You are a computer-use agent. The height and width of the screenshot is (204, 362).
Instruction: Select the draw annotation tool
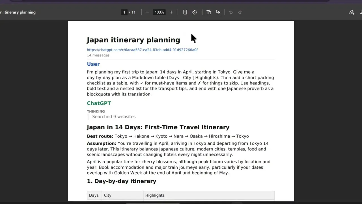tap(218, 12)
